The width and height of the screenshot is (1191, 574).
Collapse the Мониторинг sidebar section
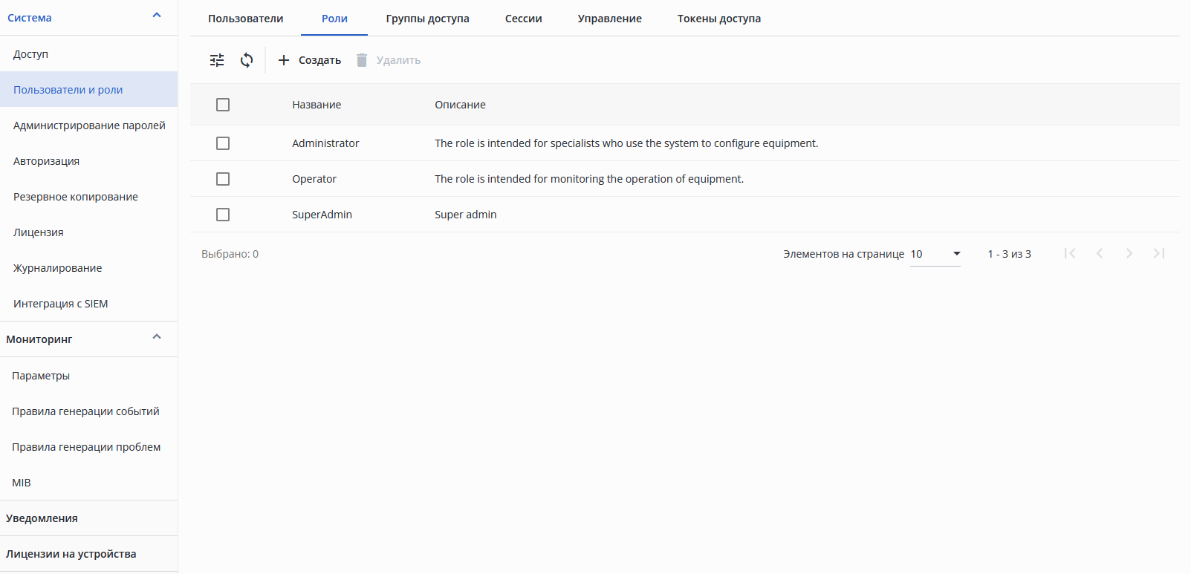[x=157, y=337]
